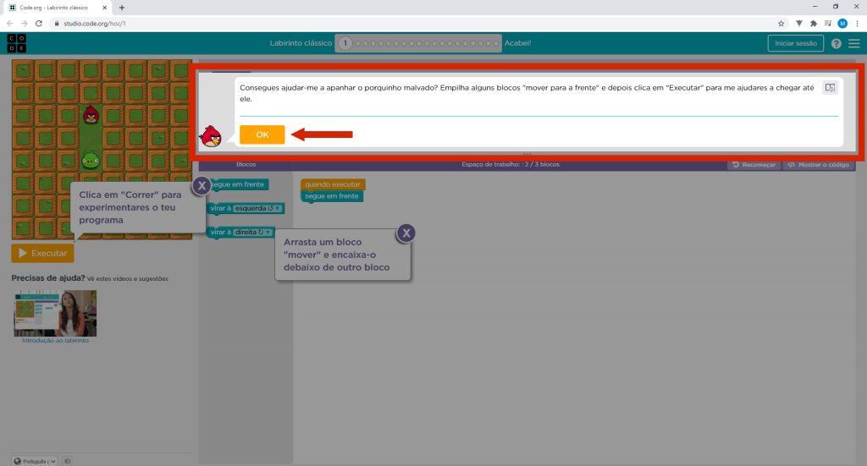Close the "Arrasta um bloco" tooltip
The height and width of the screenshot is (466, 867).
[x=406, y=233]
